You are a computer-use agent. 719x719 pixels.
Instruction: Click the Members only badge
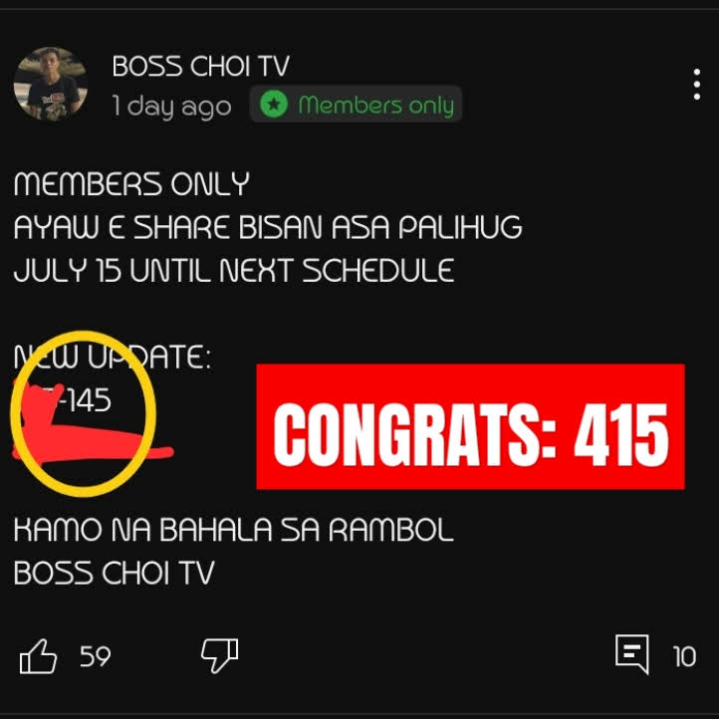point(356,105)
